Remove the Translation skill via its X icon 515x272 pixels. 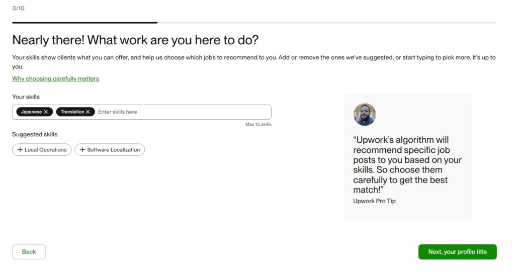tap(88, 112)
